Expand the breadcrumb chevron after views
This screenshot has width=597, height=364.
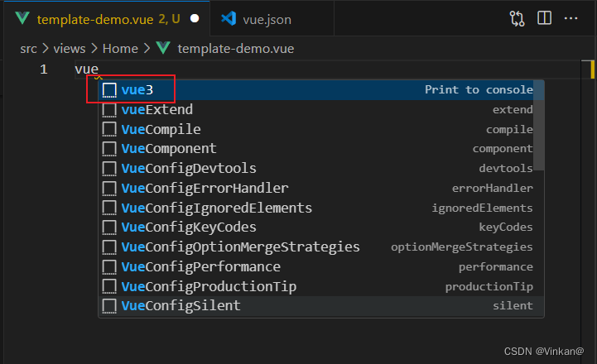point(94,48)
